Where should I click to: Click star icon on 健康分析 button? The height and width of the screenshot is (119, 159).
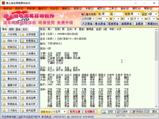click(4, 85)
